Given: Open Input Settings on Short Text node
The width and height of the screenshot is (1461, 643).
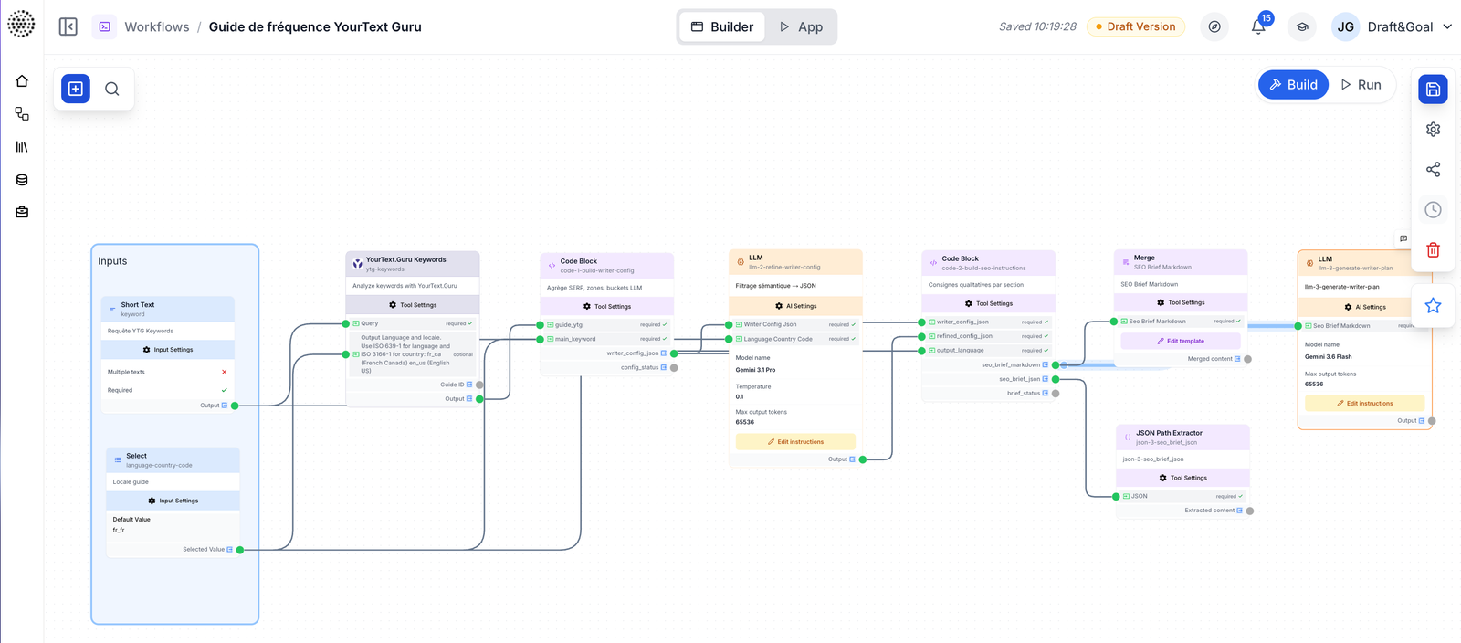Looking at the screenshot, I should pos(168,350).
